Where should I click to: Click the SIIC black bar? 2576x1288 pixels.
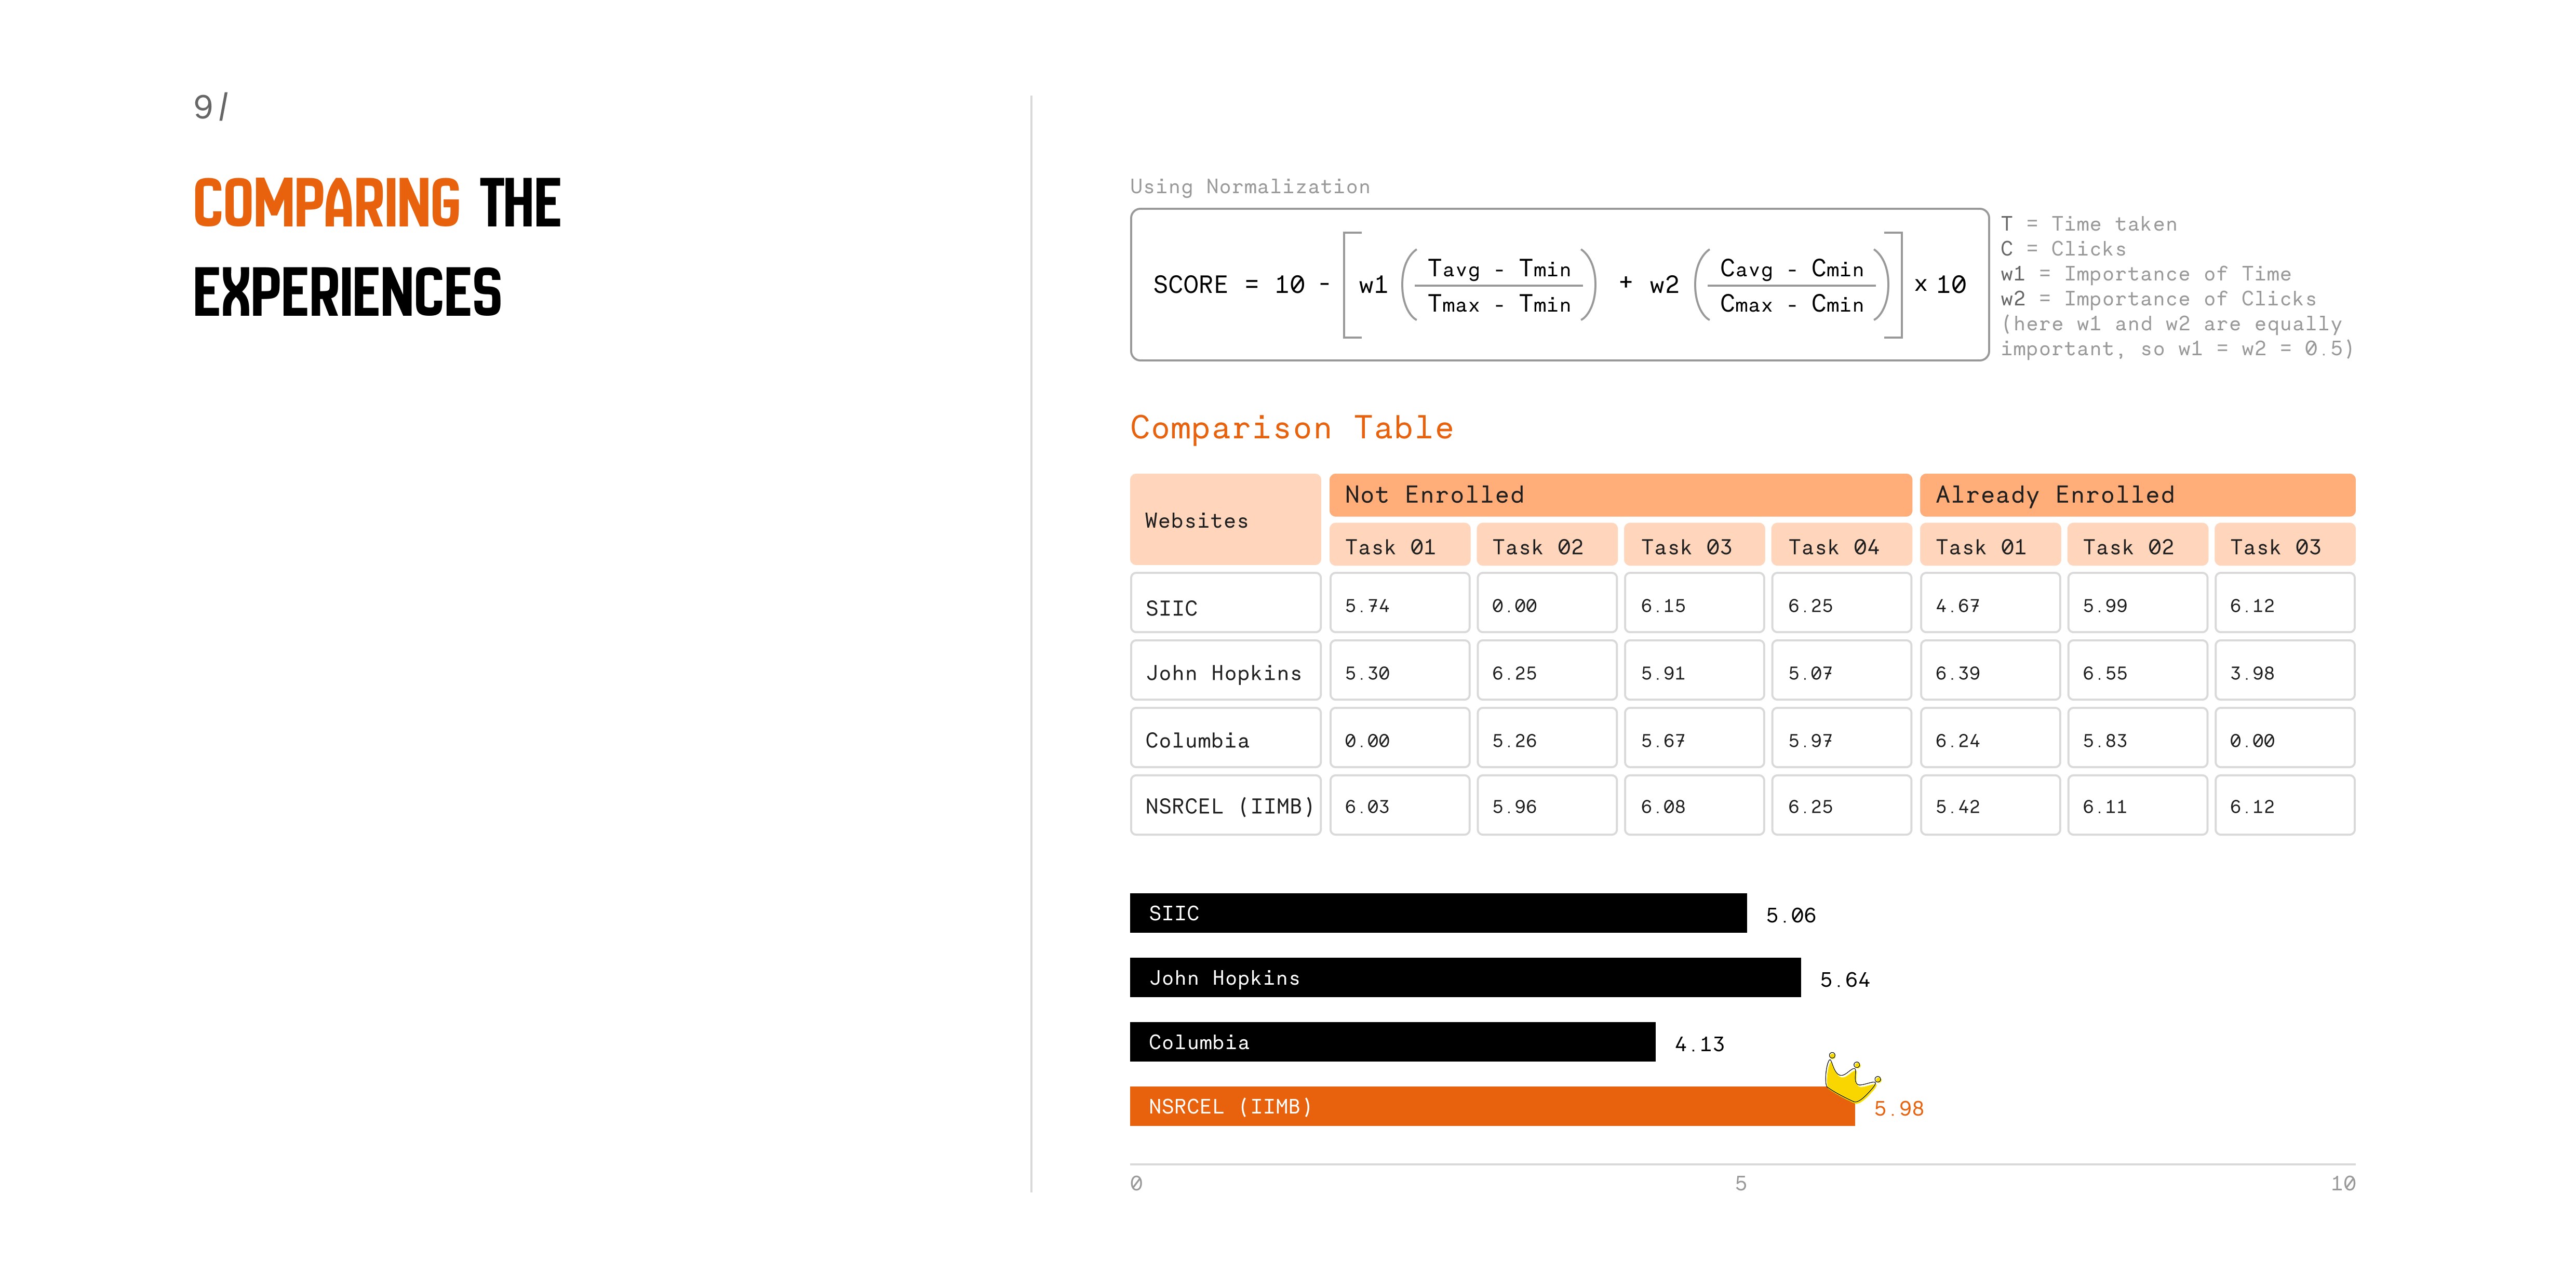1437,913
